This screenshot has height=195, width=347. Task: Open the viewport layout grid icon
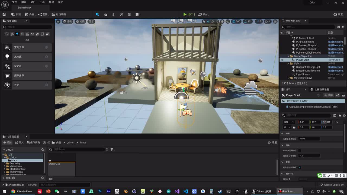point(275,21)
